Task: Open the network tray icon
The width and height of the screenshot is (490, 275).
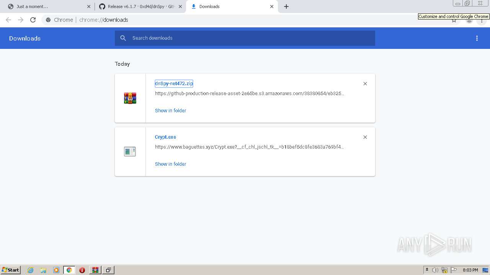Action: coord(444,270)
